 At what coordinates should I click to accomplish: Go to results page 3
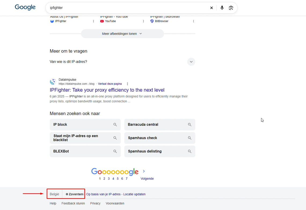click(109, 179)
